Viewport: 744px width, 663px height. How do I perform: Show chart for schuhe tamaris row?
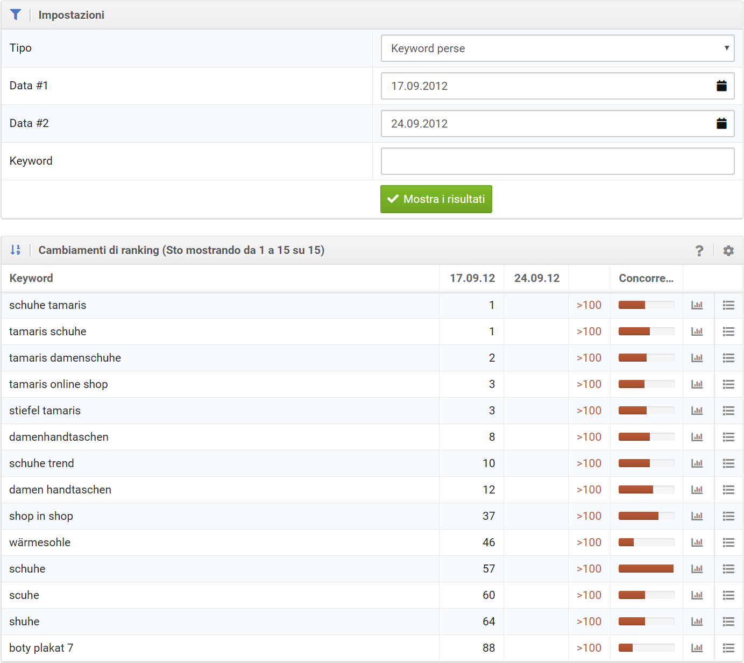pyautogui.click(x=697, y=305)
